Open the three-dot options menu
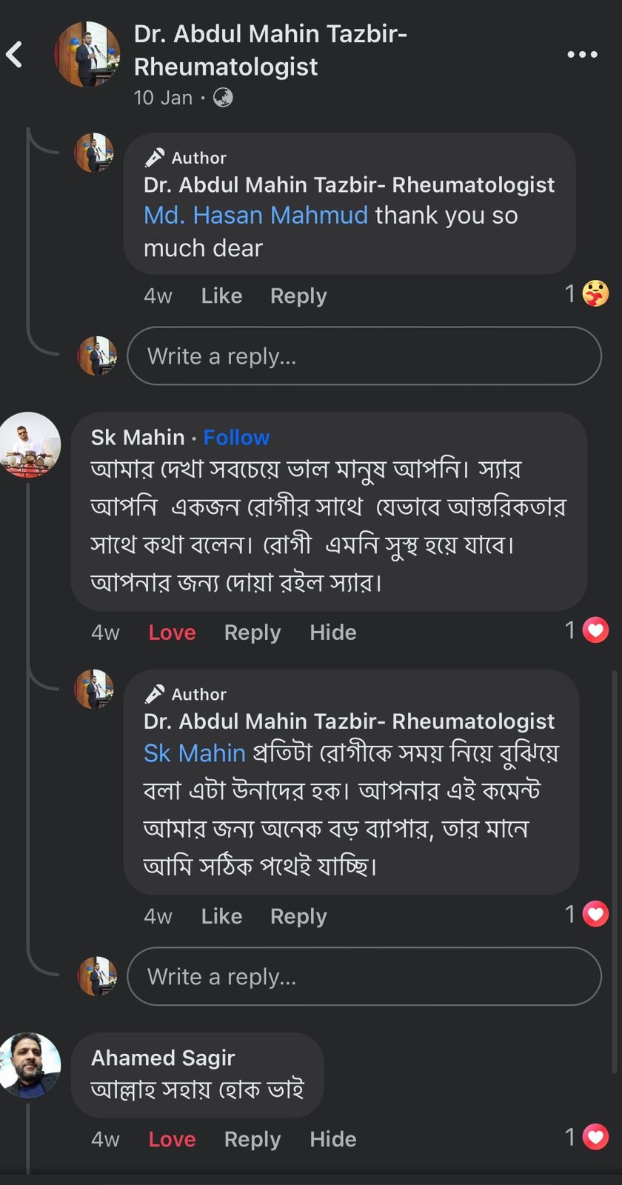The image size is (622, 1185). [582, 55]
